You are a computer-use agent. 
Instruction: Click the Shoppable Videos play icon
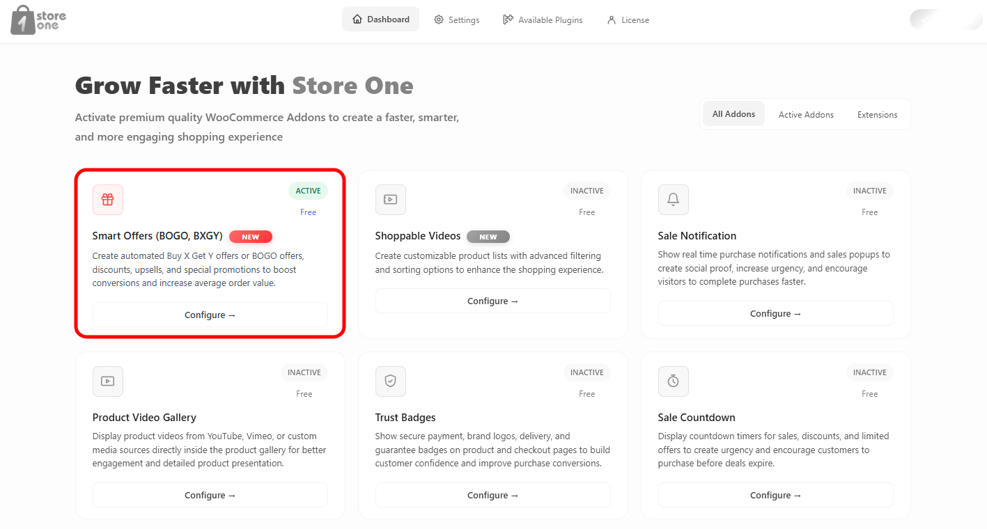coord(391,200)
